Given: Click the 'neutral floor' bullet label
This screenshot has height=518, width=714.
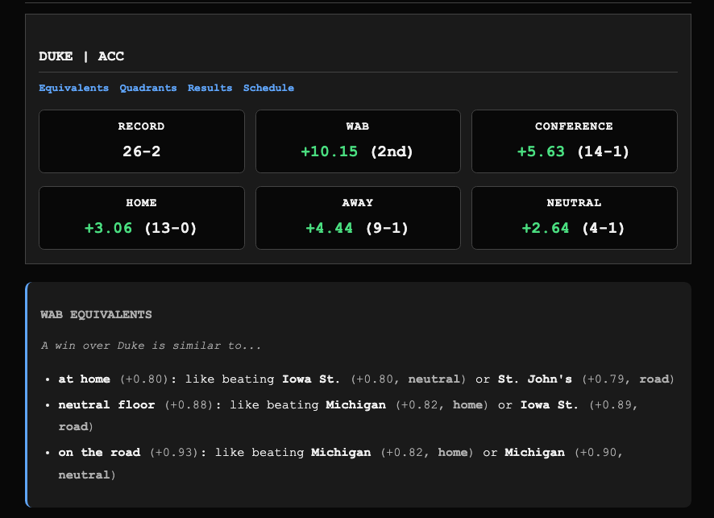Looking at the screenshot, I should tap(106, 404).
